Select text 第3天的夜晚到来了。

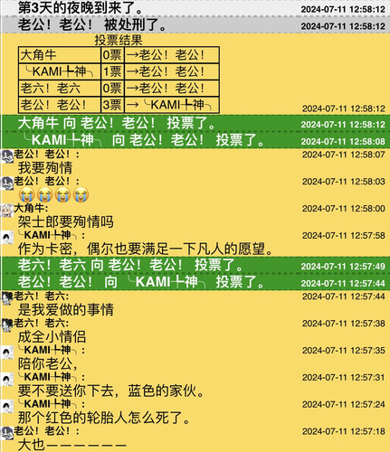pos(80,8)
